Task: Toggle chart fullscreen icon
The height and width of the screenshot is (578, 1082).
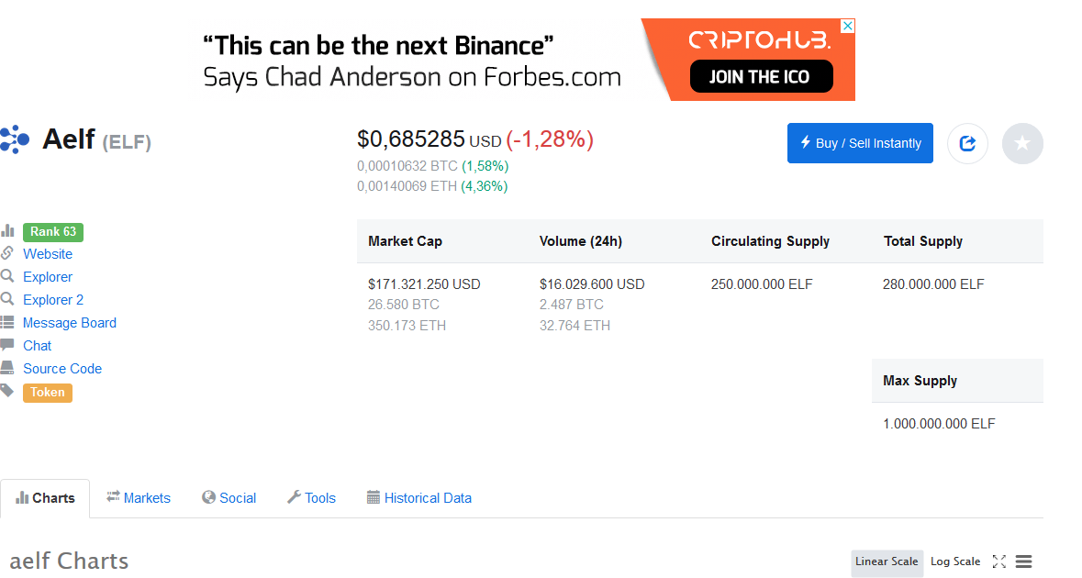Action: 999,561
